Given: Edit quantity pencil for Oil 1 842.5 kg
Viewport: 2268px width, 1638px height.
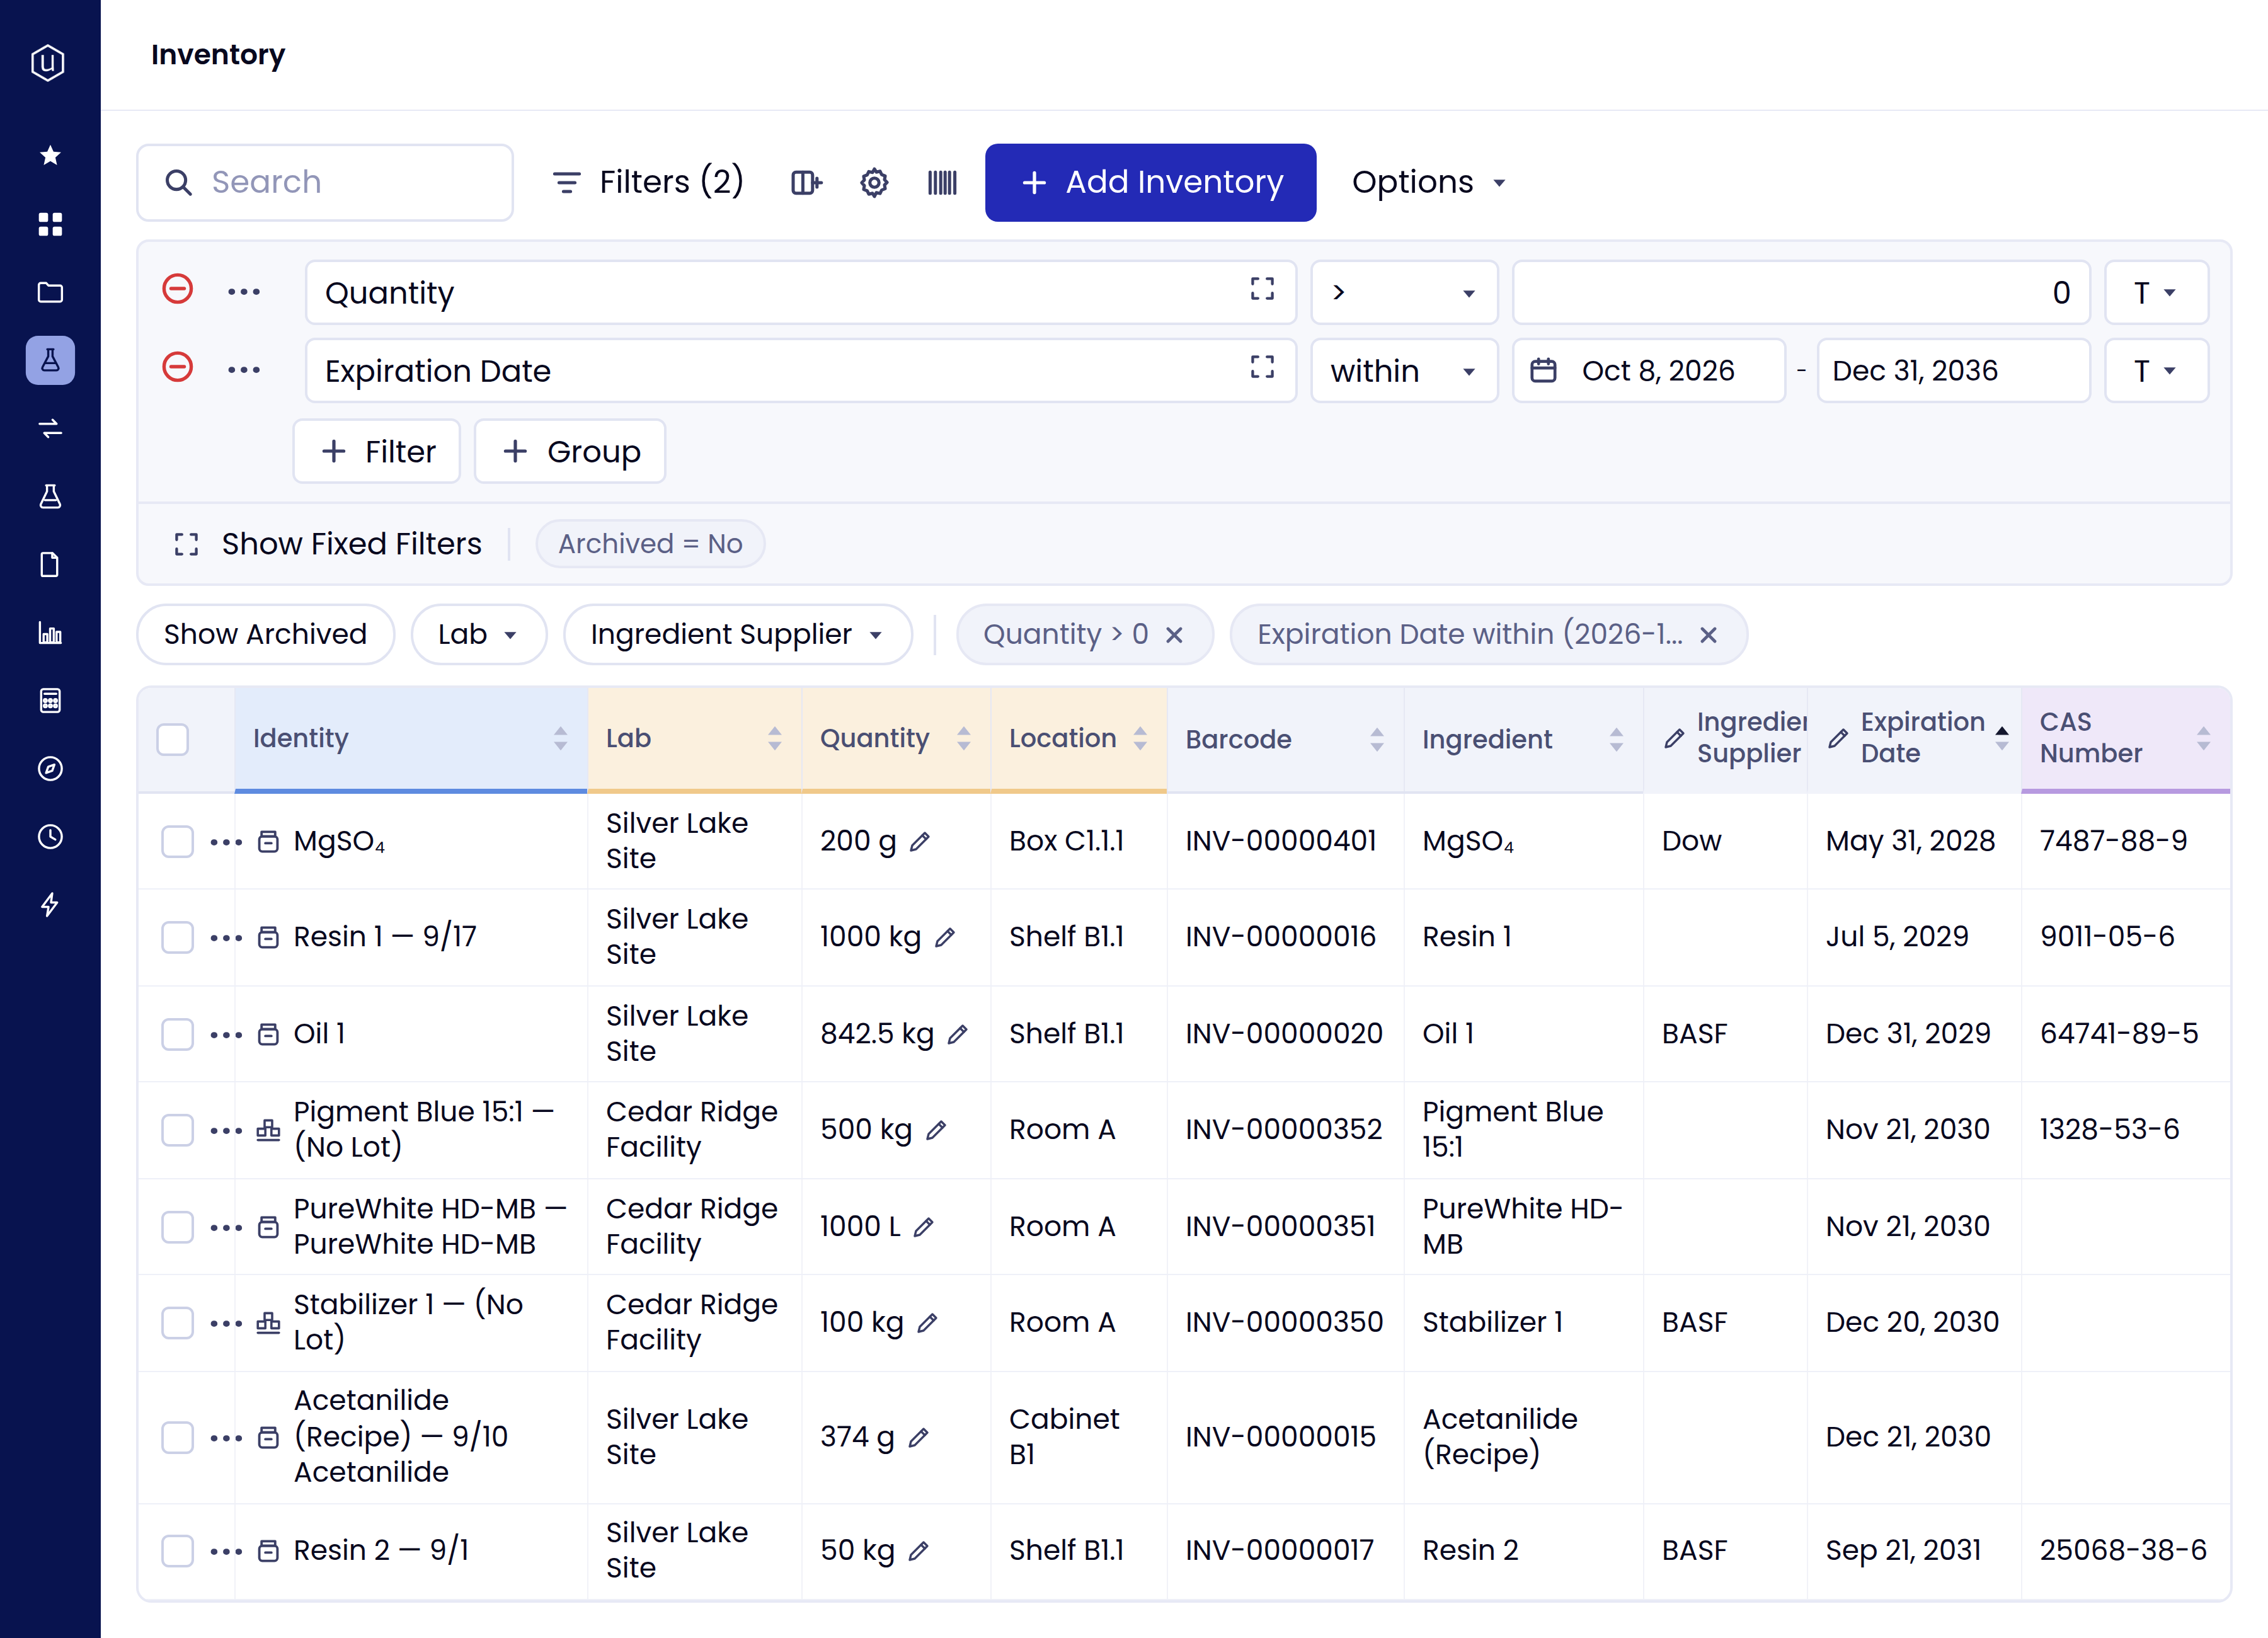Looking at the screenshot, I should tap(958, 1034).
